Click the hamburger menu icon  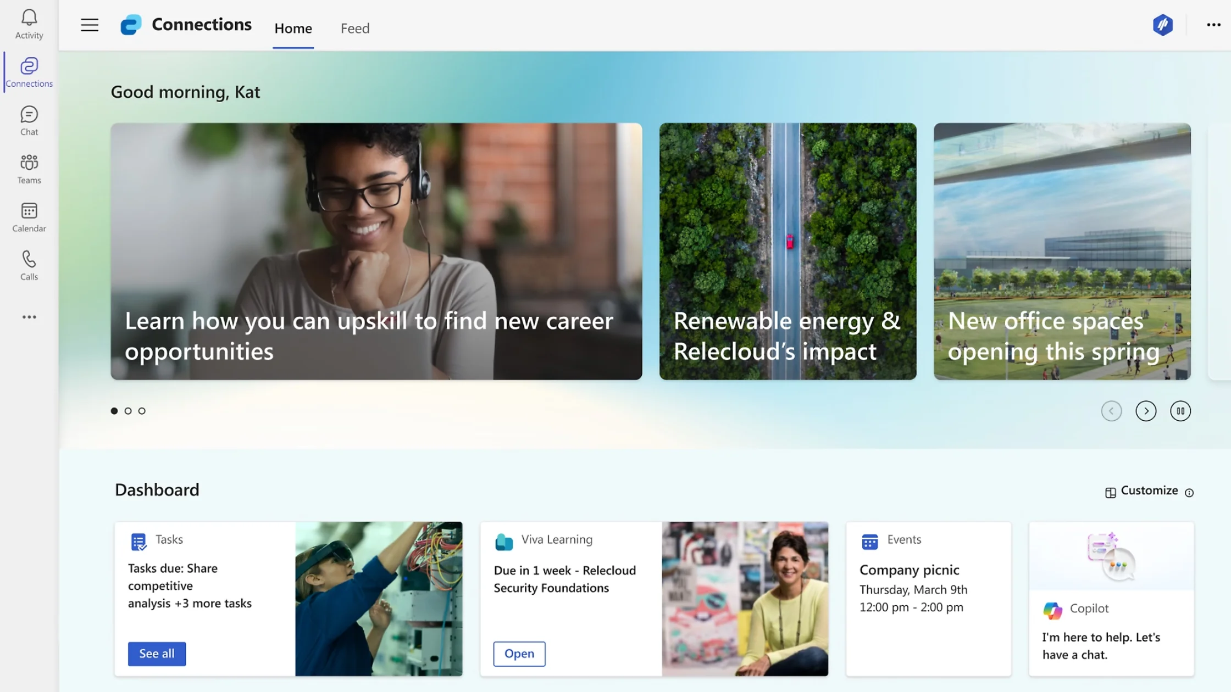click(x=90, y=25)
